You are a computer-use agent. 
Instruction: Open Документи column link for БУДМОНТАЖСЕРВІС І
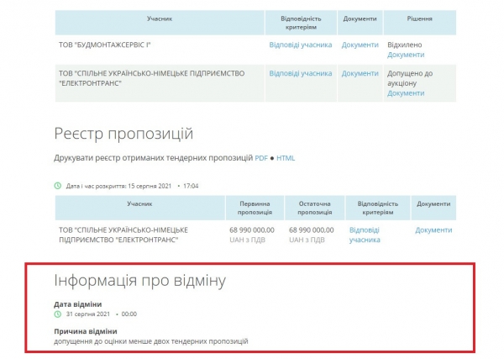click(x=360, y=45)
